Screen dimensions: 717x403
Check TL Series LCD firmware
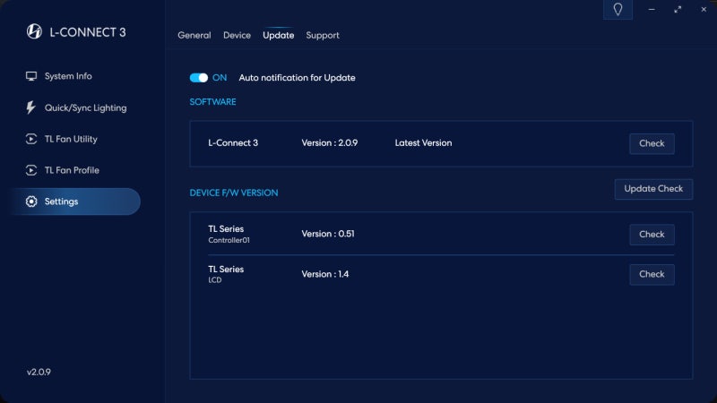[652, 274]
